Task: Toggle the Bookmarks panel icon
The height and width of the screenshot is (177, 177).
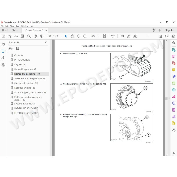Action: click(x=3, y=51)
